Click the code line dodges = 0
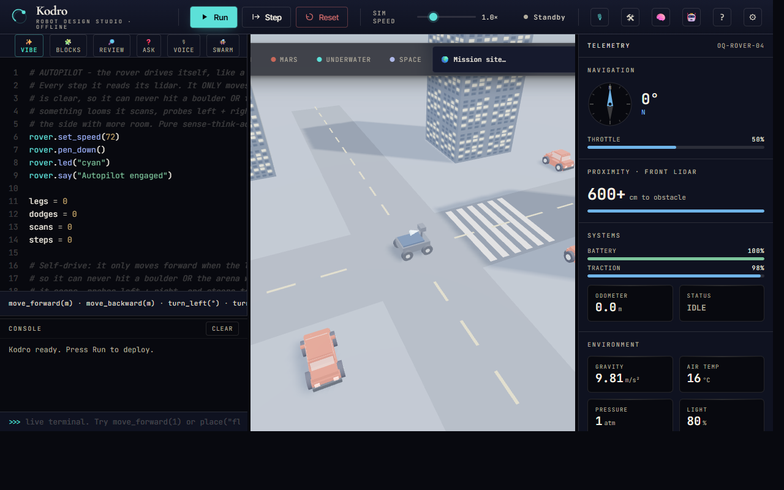 coord(53,214)
